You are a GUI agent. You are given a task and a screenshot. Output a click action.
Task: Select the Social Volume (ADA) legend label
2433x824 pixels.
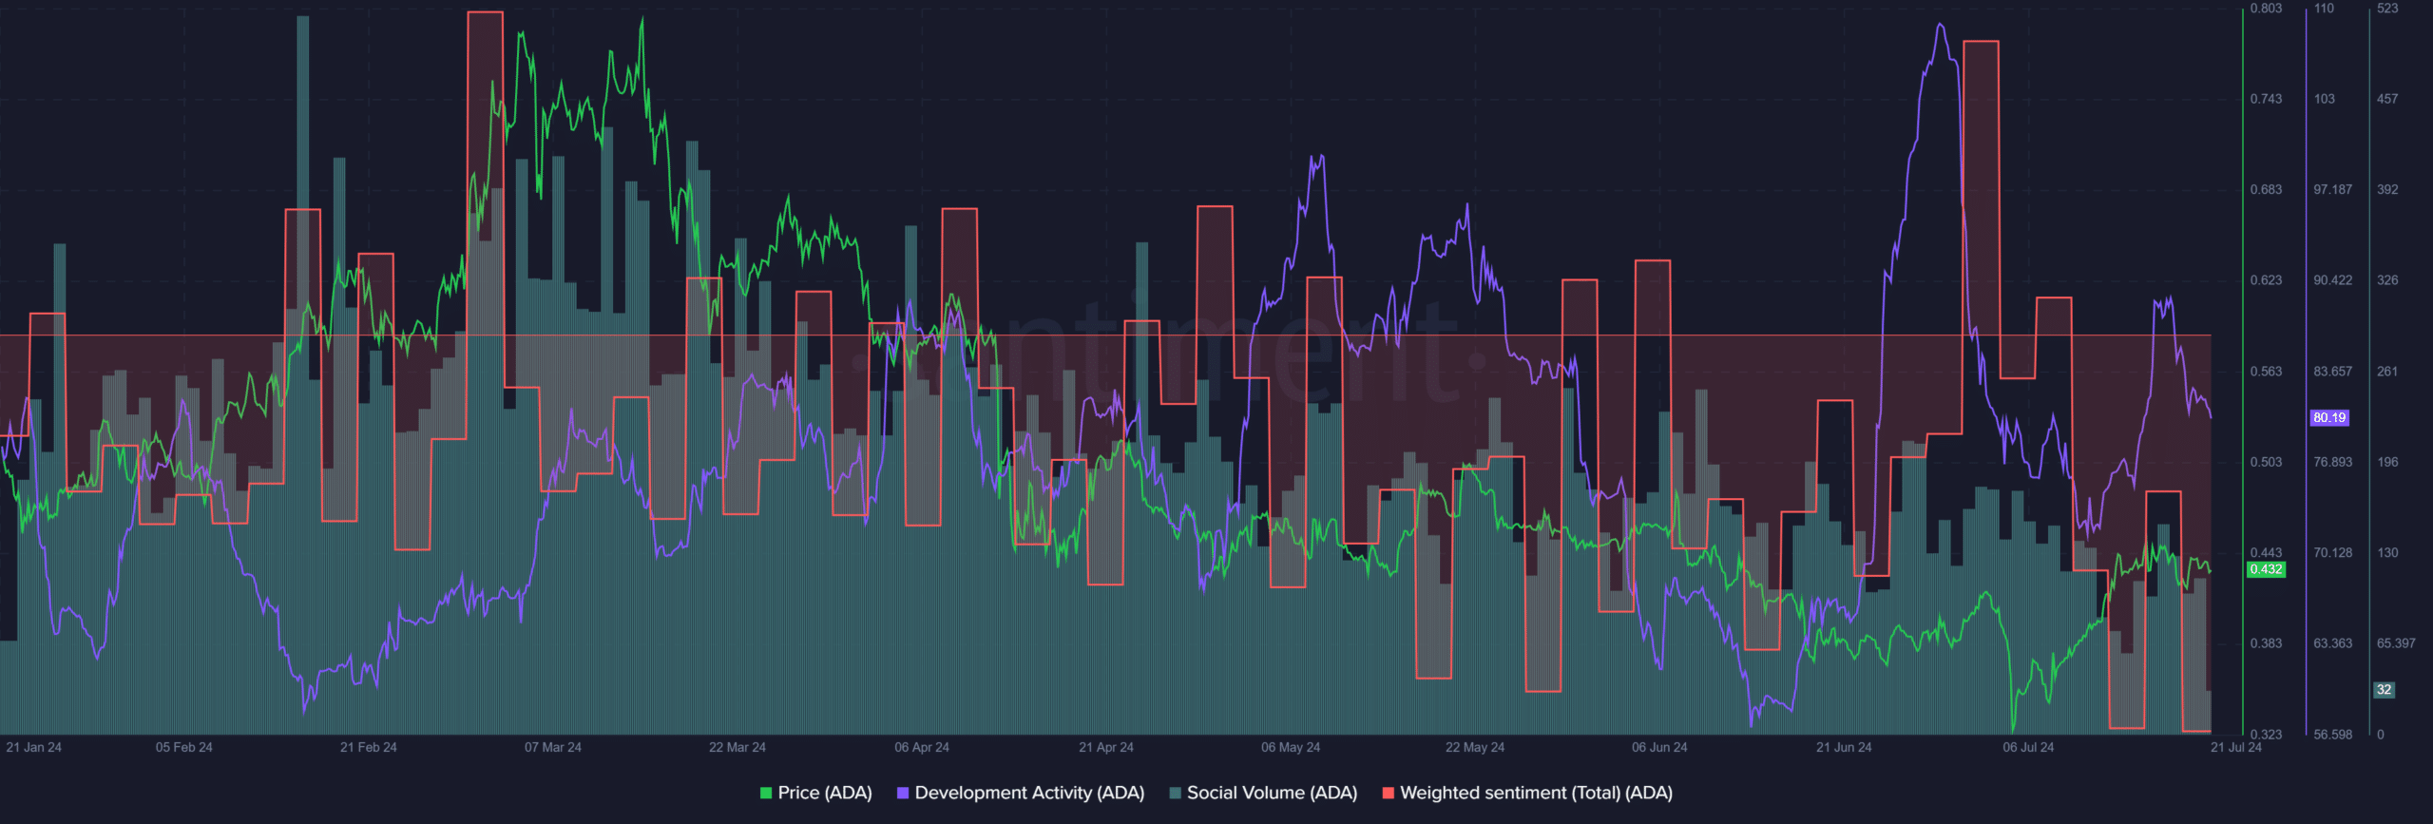coord(1272,793)
